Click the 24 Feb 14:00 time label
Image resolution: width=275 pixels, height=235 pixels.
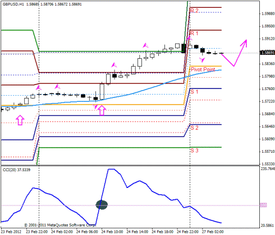click(x=137, y=232)
